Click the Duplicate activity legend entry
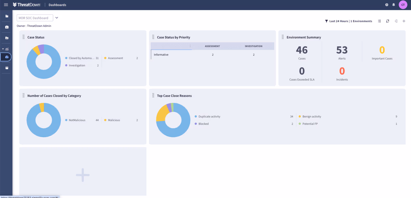411x198 pixels. 210,116
